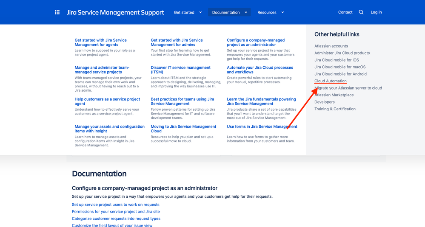Open Best practices for teams using JSM
The width and height of the screenshot is (425, 227).
point(183,101)
